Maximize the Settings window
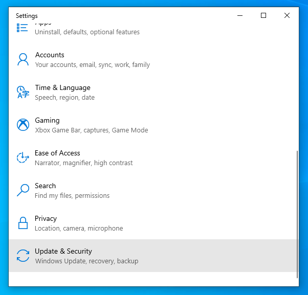The image size is (308, 295). point(263,15)
